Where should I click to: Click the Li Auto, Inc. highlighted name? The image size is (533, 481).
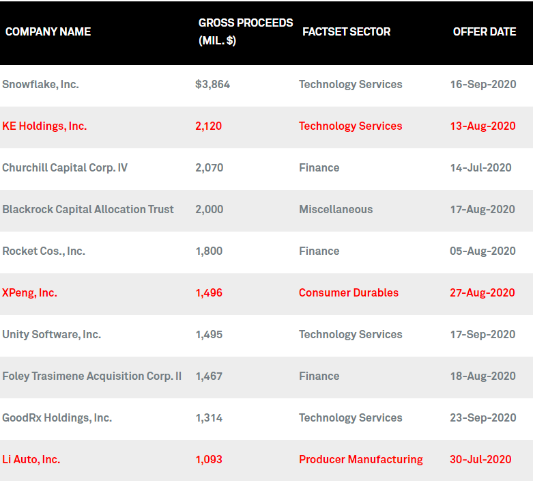tap(31, 460)
